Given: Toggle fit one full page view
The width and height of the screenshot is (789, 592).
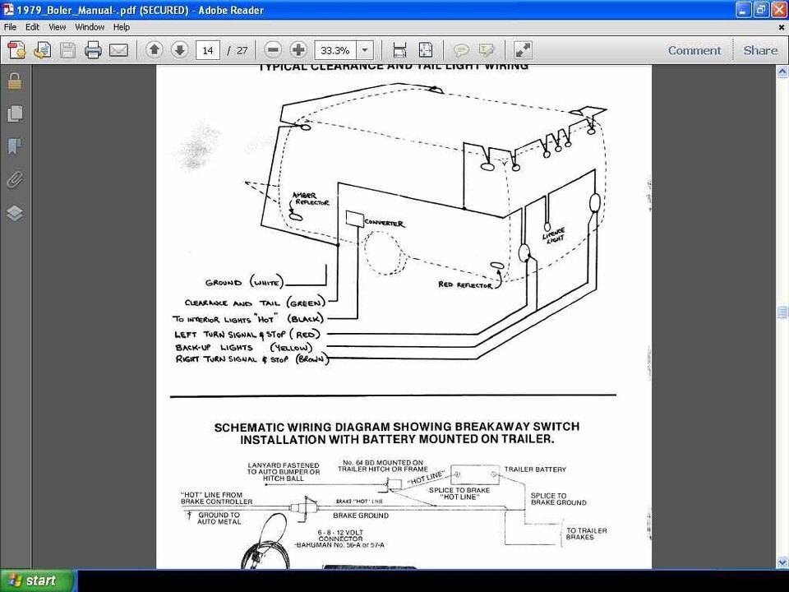Looking at the screenshot, I should coord(425,50).
